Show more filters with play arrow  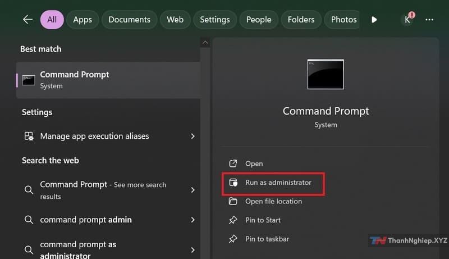tap(374, 20)
